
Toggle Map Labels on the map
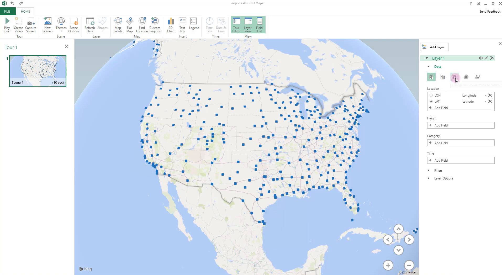[118, 25]
